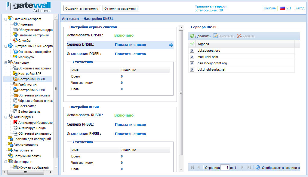Click the tree panel horizontal scrollbar
The height and width of the screenshot is (177, 308).
(25, 172)
